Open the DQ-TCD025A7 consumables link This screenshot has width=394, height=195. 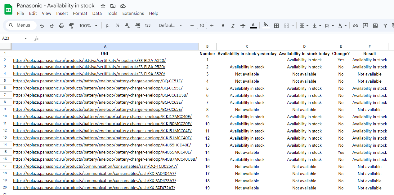coord(95,167)
